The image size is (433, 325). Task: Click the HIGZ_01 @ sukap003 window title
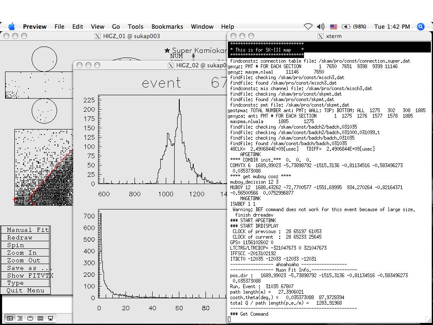point(132,36)
